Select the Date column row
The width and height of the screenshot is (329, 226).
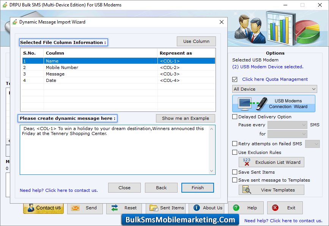point(118,80)
